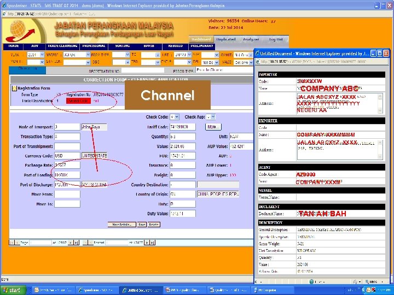Image resolution: width=394 pixels, height=295 pixels.
Task: Click the Quantity field
Action: point(183,137)
